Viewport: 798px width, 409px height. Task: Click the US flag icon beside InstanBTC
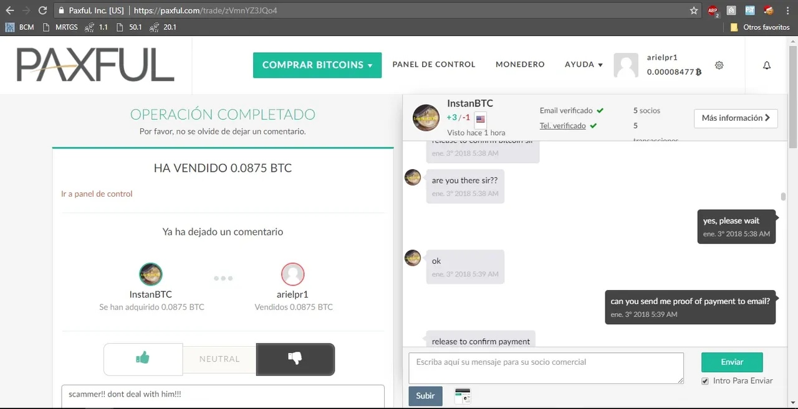click(480, 118)
